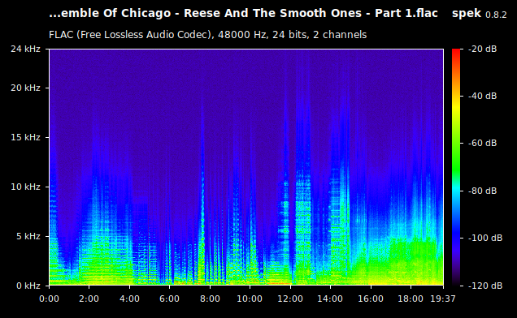
Task: Click the '-120 dB' legend label
Action: click(485, 286)
